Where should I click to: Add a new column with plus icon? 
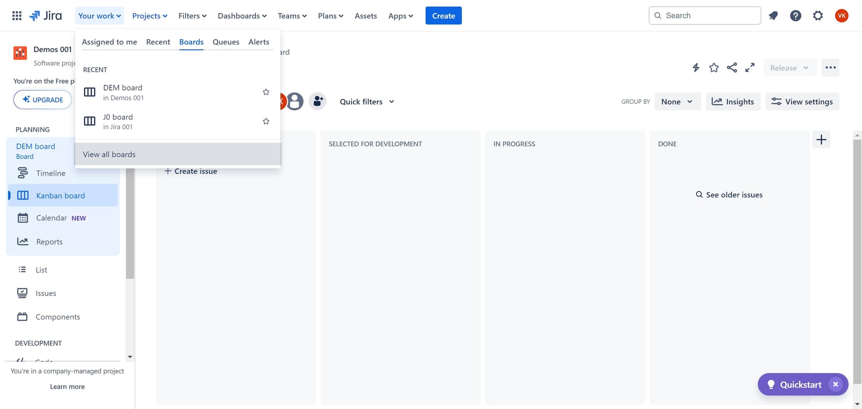(x=821, y=140)
